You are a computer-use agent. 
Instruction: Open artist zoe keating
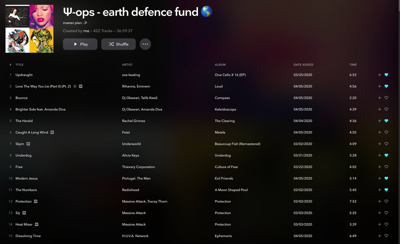coord(131,75)
